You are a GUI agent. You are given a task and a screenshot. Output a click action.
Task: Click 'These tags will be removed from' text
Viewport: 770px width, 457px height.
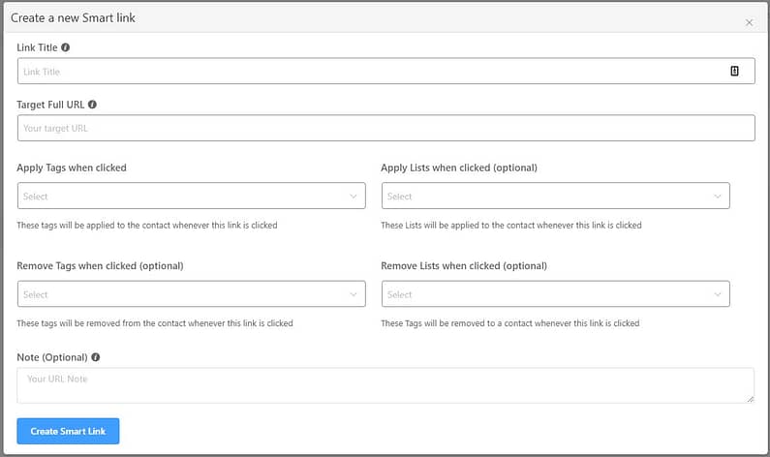click(155, 323)
